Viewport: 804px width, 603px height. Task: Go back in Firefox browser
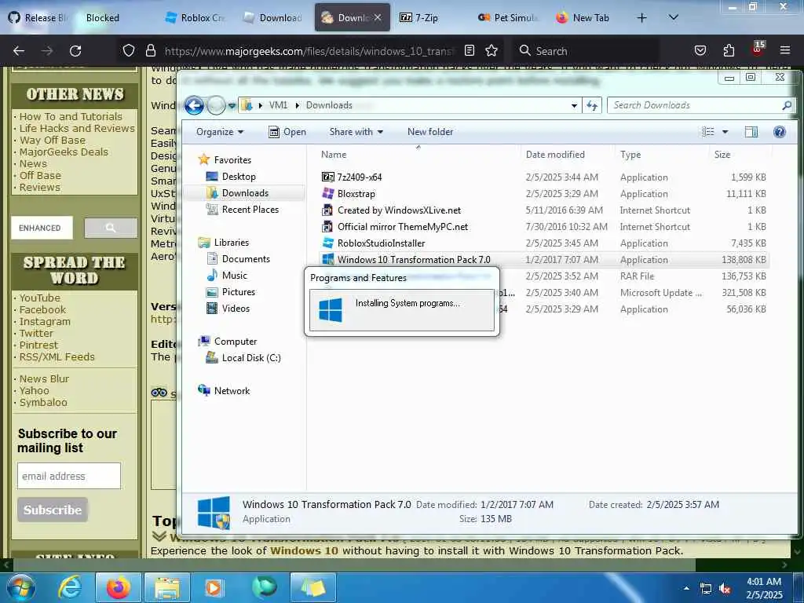(x=19, y=51)
